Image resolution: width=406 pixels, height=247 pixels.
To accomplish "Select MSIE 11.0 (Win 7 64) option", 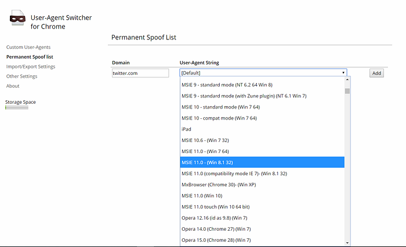I will [262, 151].
